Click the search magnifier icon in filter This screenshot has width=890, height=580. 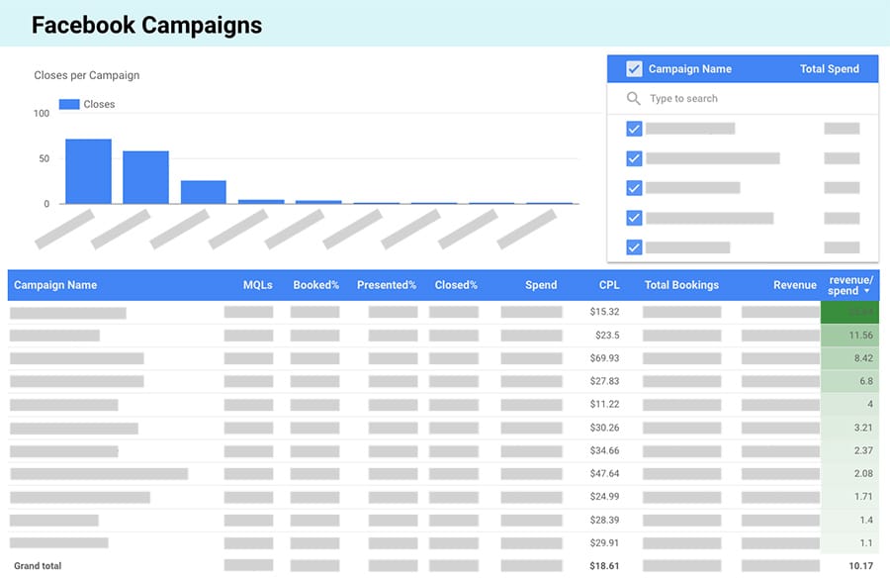pos(634,98)
